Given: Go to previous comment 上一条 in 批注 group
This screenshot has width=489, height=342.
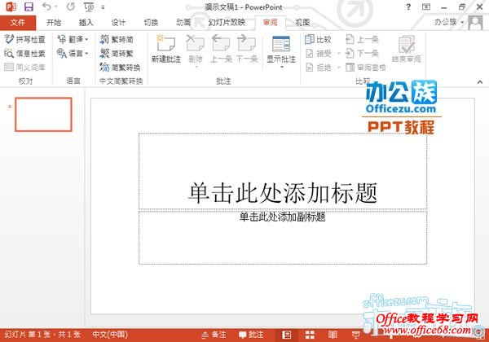Looking at the screenshot, I should [x=221, y=49].
